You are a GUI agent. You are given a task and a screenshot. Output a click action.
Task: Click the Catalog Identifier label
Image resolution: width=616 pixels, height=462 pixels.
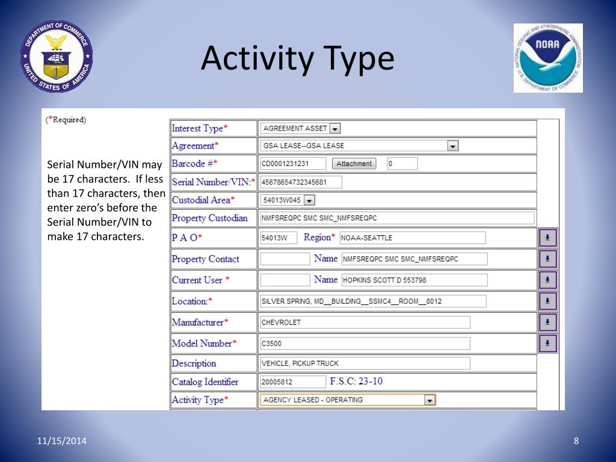205,382
